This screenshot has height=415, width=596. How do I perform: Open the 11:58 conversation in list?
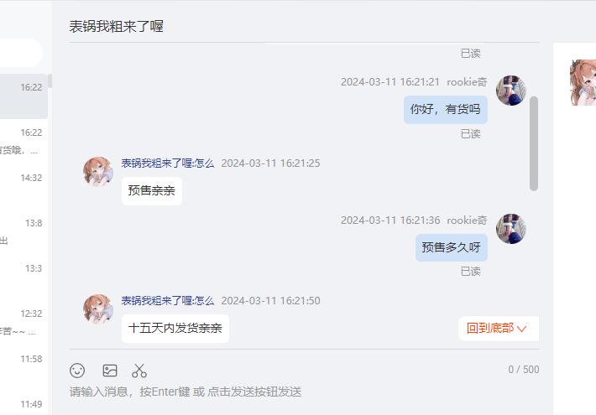[24, 368]
